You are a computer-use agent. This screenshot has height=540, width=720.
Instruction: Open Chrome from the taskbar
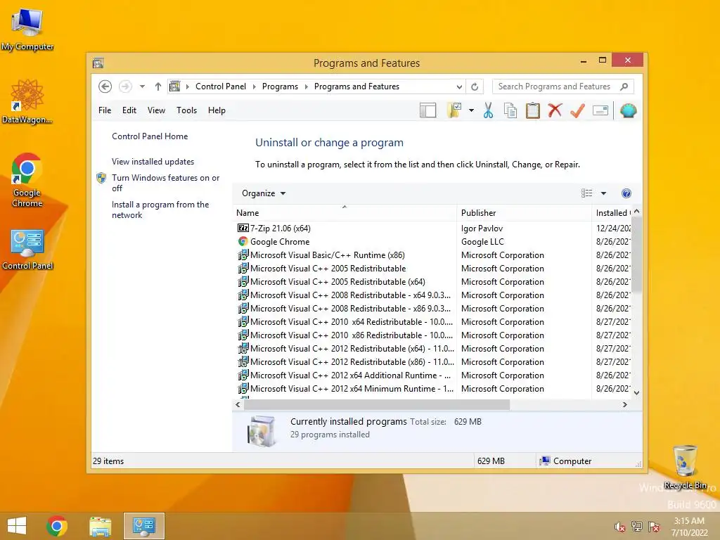click(x=57, y=526)
